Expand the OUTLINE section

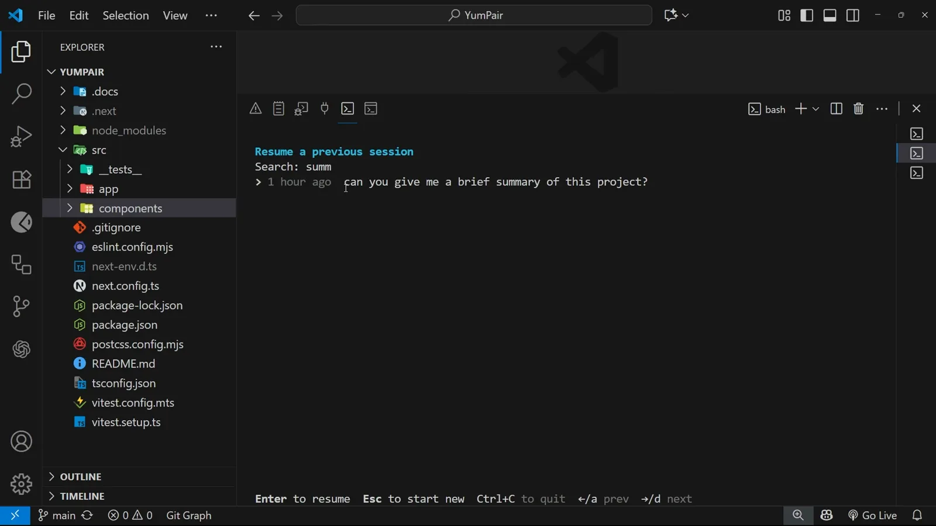(x=139, y=477)
